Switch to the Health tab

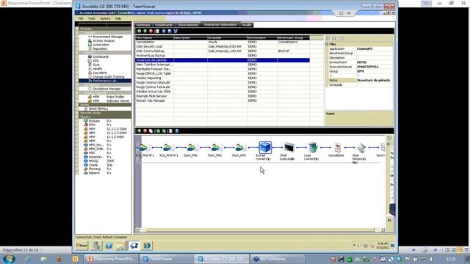click(x=247, y=25)
